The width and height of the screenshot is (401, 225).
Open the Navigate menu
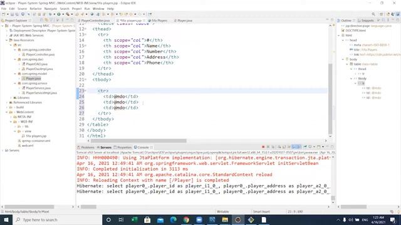51,9
